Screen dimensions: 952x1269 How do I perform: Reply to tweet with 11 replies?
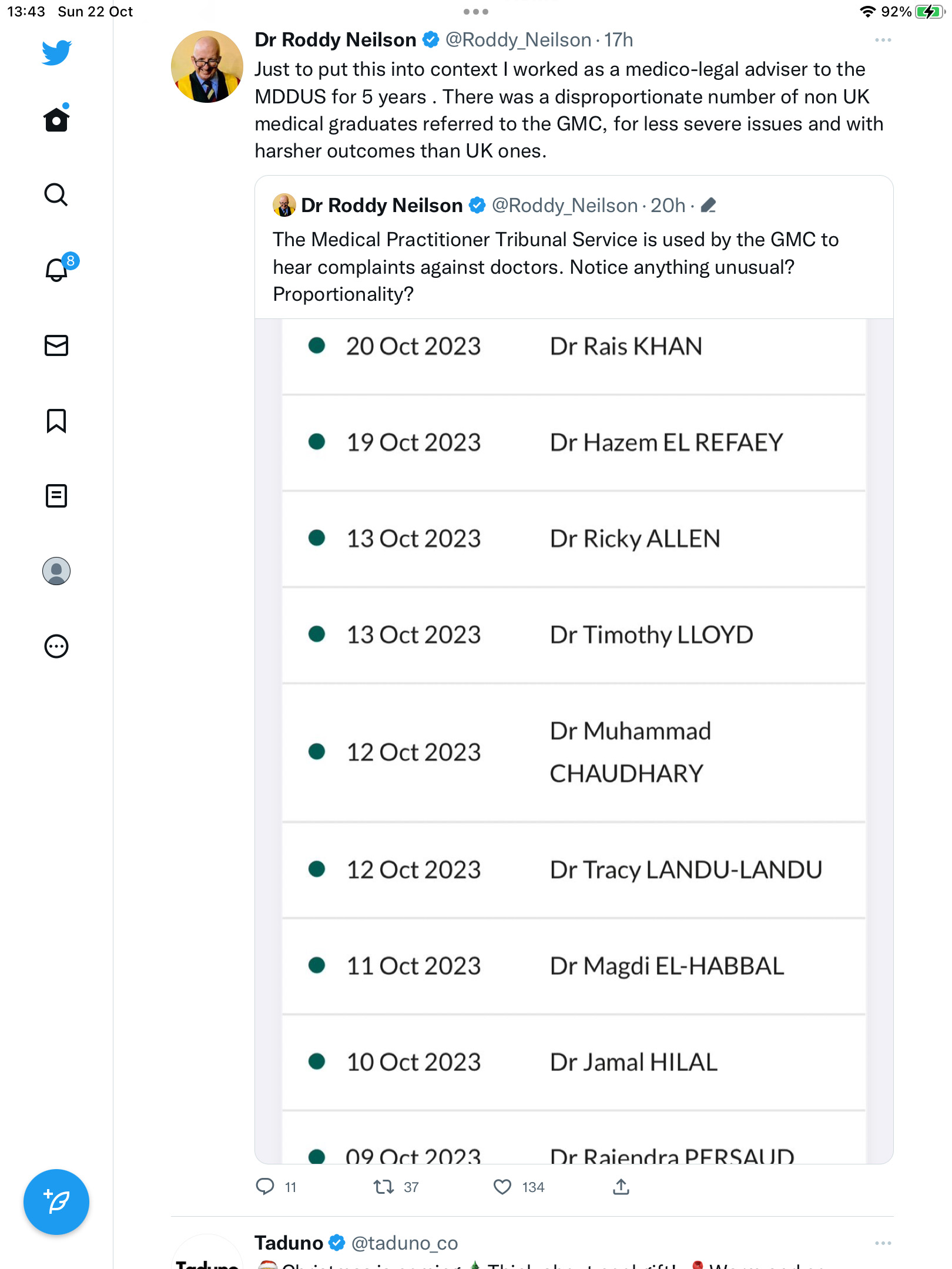pos(265,1187)
